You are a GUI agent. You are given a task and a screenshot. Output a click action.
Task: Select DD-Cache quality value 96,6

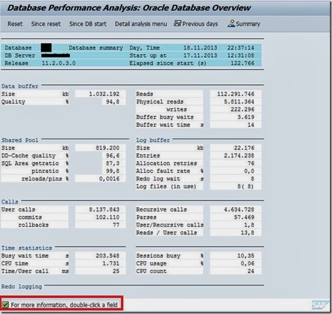pos(114,155)
